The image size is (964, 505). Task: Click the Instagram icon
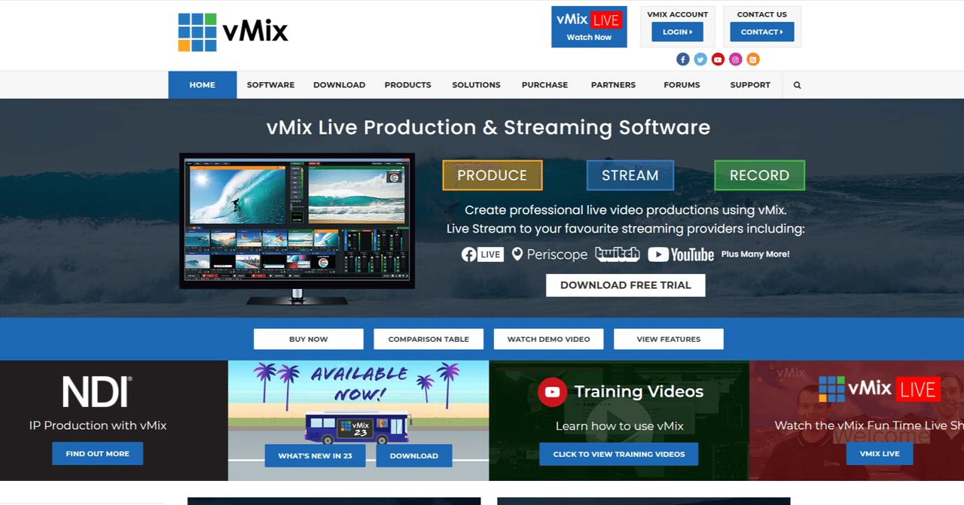(735, 59)
